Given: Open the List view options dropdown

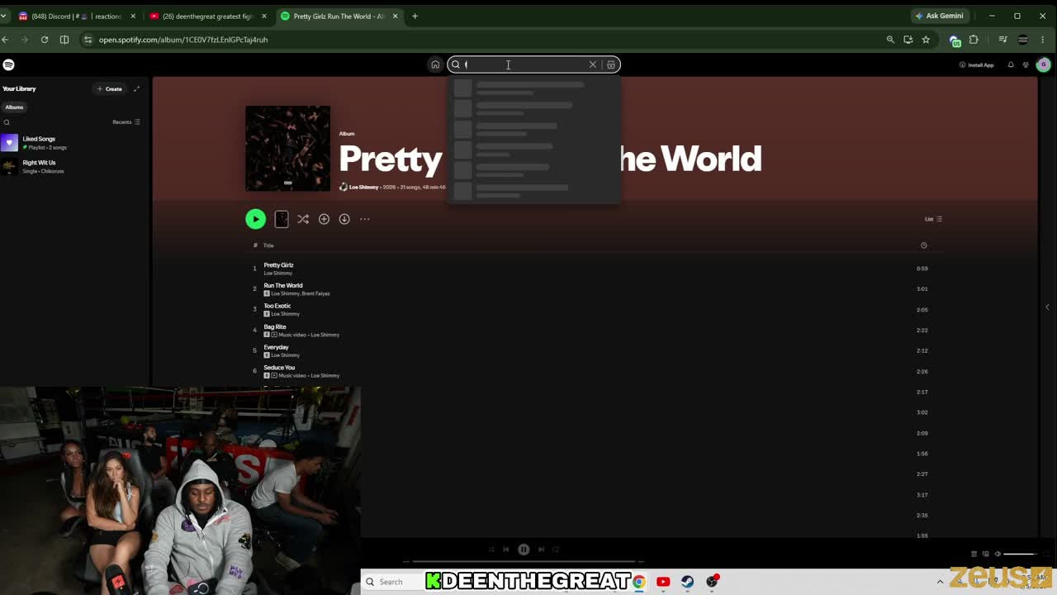Looking at the screenshot, I should coord(933,219).
